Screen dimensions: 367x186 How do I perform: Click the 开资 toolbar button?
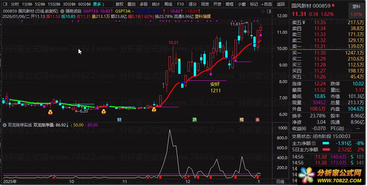pos(217,4)
